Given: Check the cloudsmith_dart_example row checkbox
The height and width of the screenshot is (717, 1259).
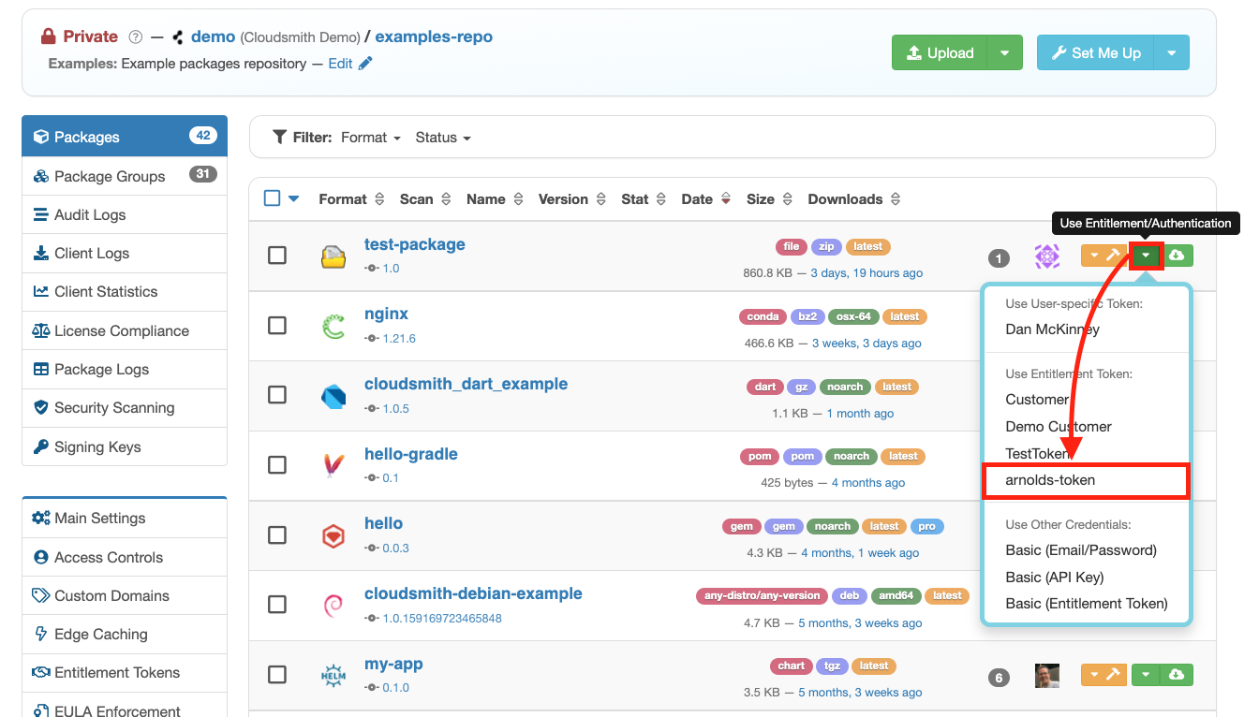Looking at the screenshot, I should (277, 395).
